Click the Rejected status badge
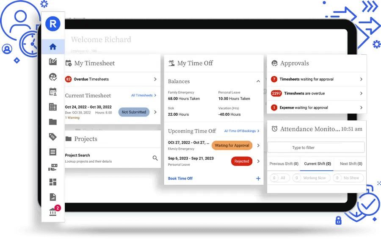 pos(242,161)
